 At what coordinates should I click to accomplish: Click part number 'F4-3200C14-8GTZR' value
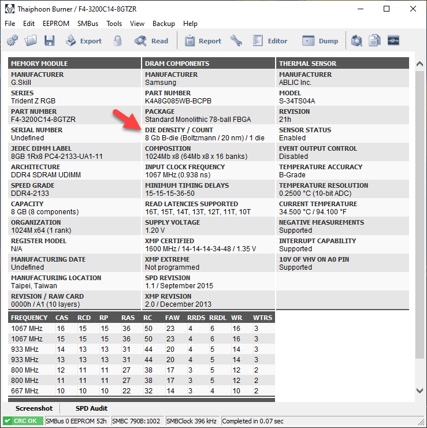point(43,120)
